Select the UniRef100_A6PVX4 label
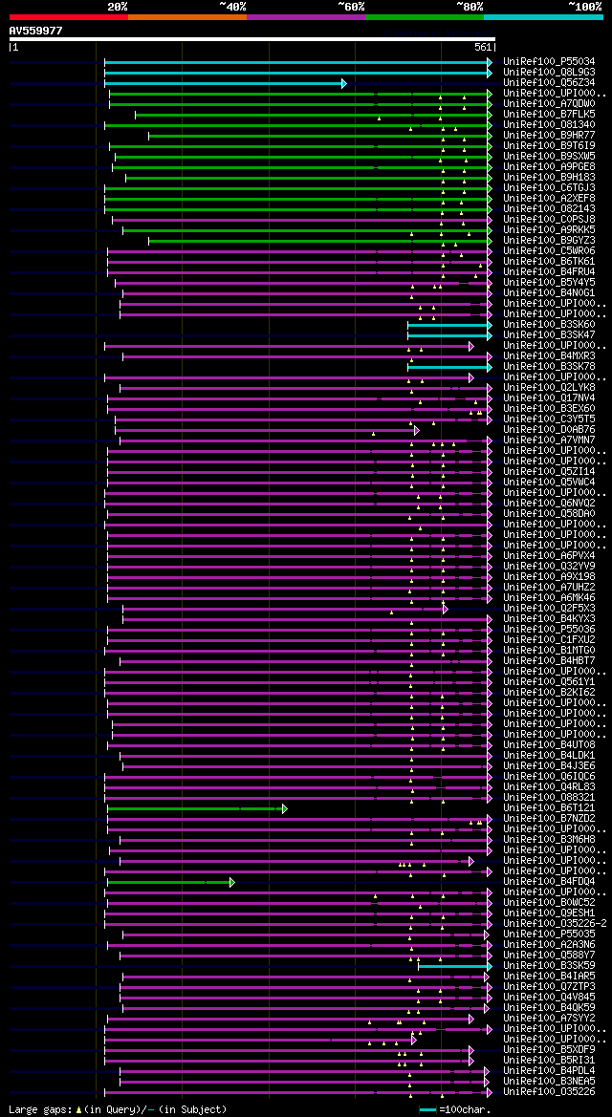The image size is (612, 1117). 549,556
